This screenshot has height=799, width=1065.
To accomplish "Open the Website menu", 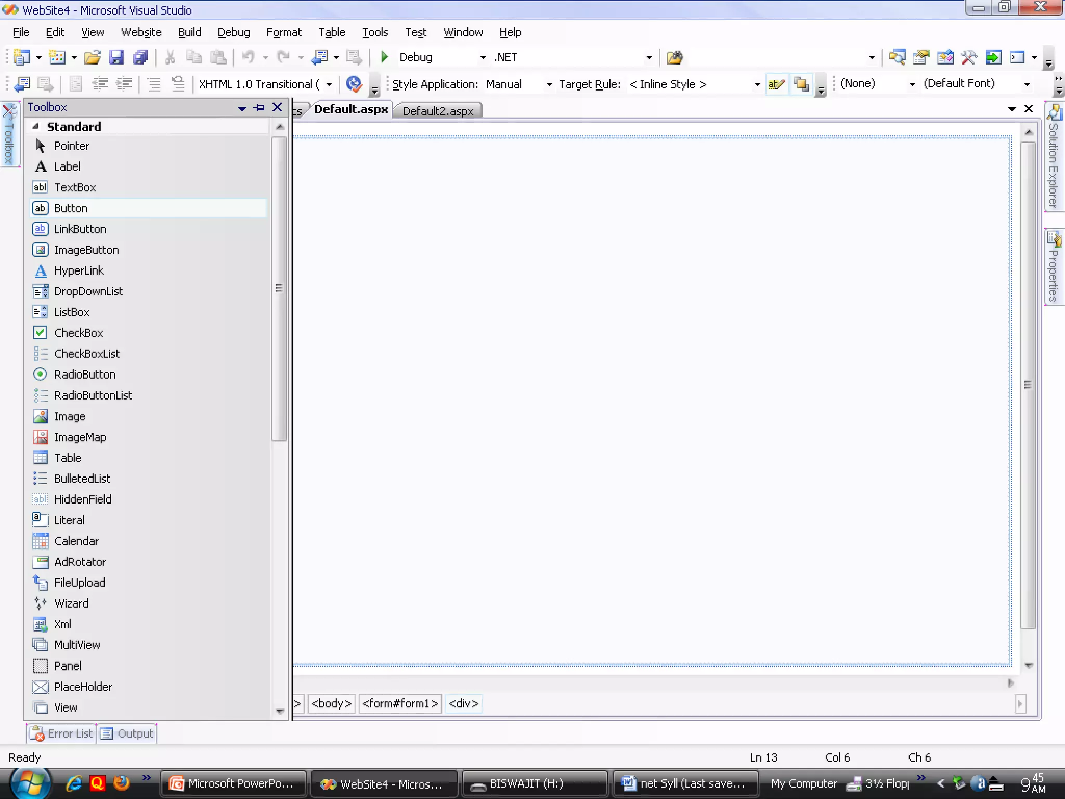I will pyautogui.click(x=141, y=32).
